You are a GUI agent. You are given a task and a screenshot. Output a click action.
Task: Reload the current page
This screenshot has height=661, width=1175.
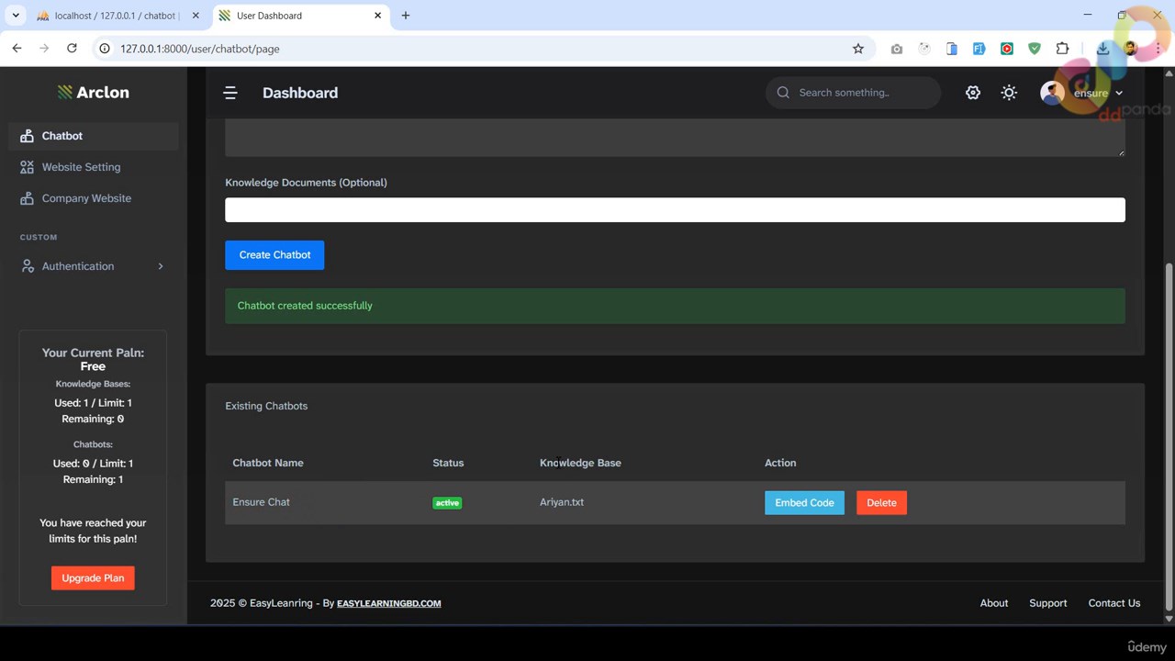tap(72, 49)
